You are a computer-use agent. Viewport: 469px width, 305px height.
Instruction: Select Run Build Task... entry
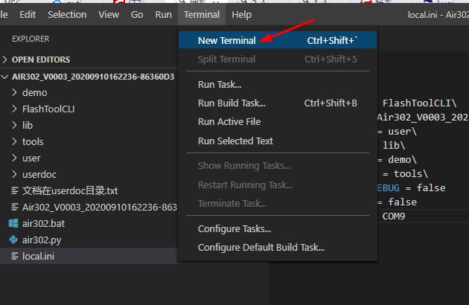(278, 103)
